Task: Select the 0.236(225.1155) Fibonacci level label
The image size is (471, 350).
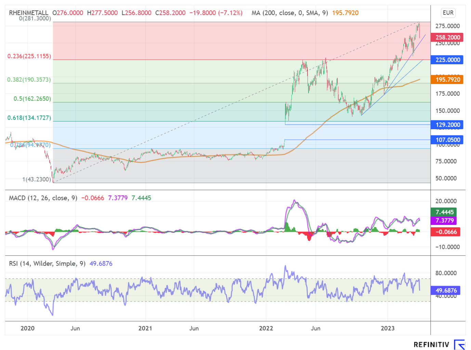Action: click(x=29, y=56)
